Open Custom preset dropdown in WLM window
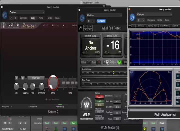 [x=104, y=15]
